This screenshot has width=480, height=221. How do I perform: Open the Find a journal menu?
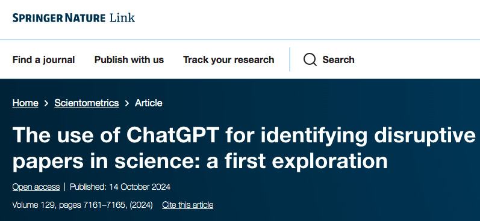43,59
